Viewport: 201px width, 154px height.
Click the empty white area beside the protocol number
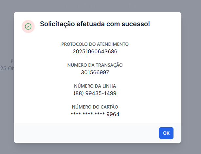pyautogui.click(x=147, y=51)
